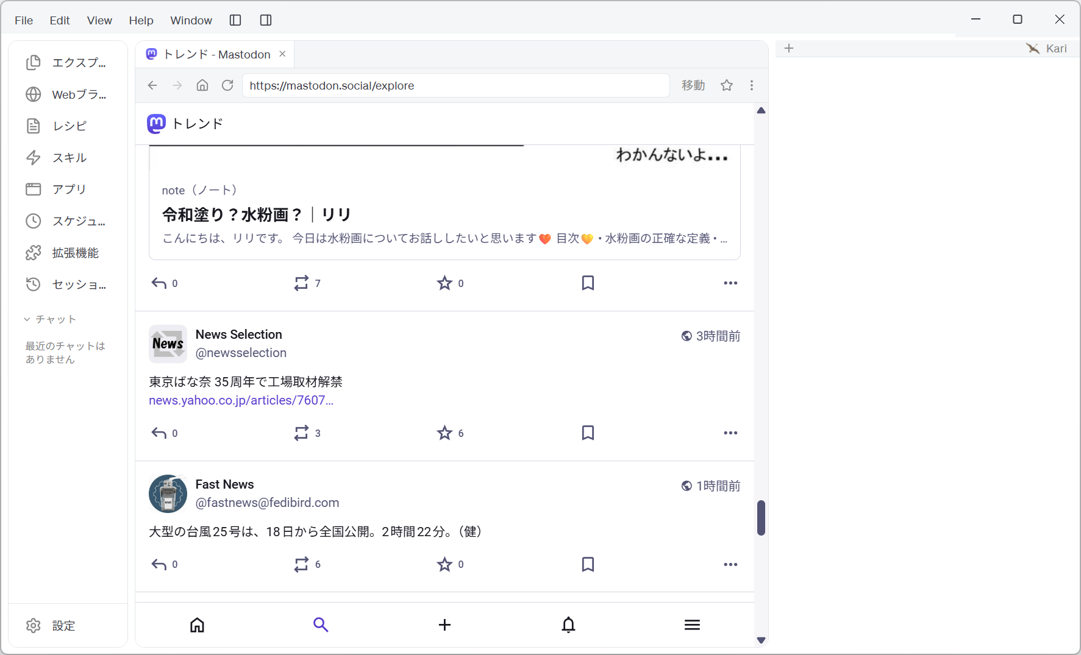The width and height of the screenshot is (1081, 655).
Task: Click the 3時間前 timestamp
Action: click(x=718, y=336)
